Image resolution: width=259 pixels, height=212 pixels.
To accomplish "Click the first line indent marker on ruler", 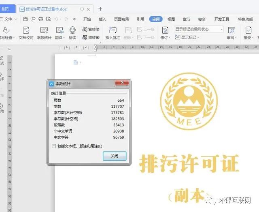I will pyautogui.click(x=96, y=46).
